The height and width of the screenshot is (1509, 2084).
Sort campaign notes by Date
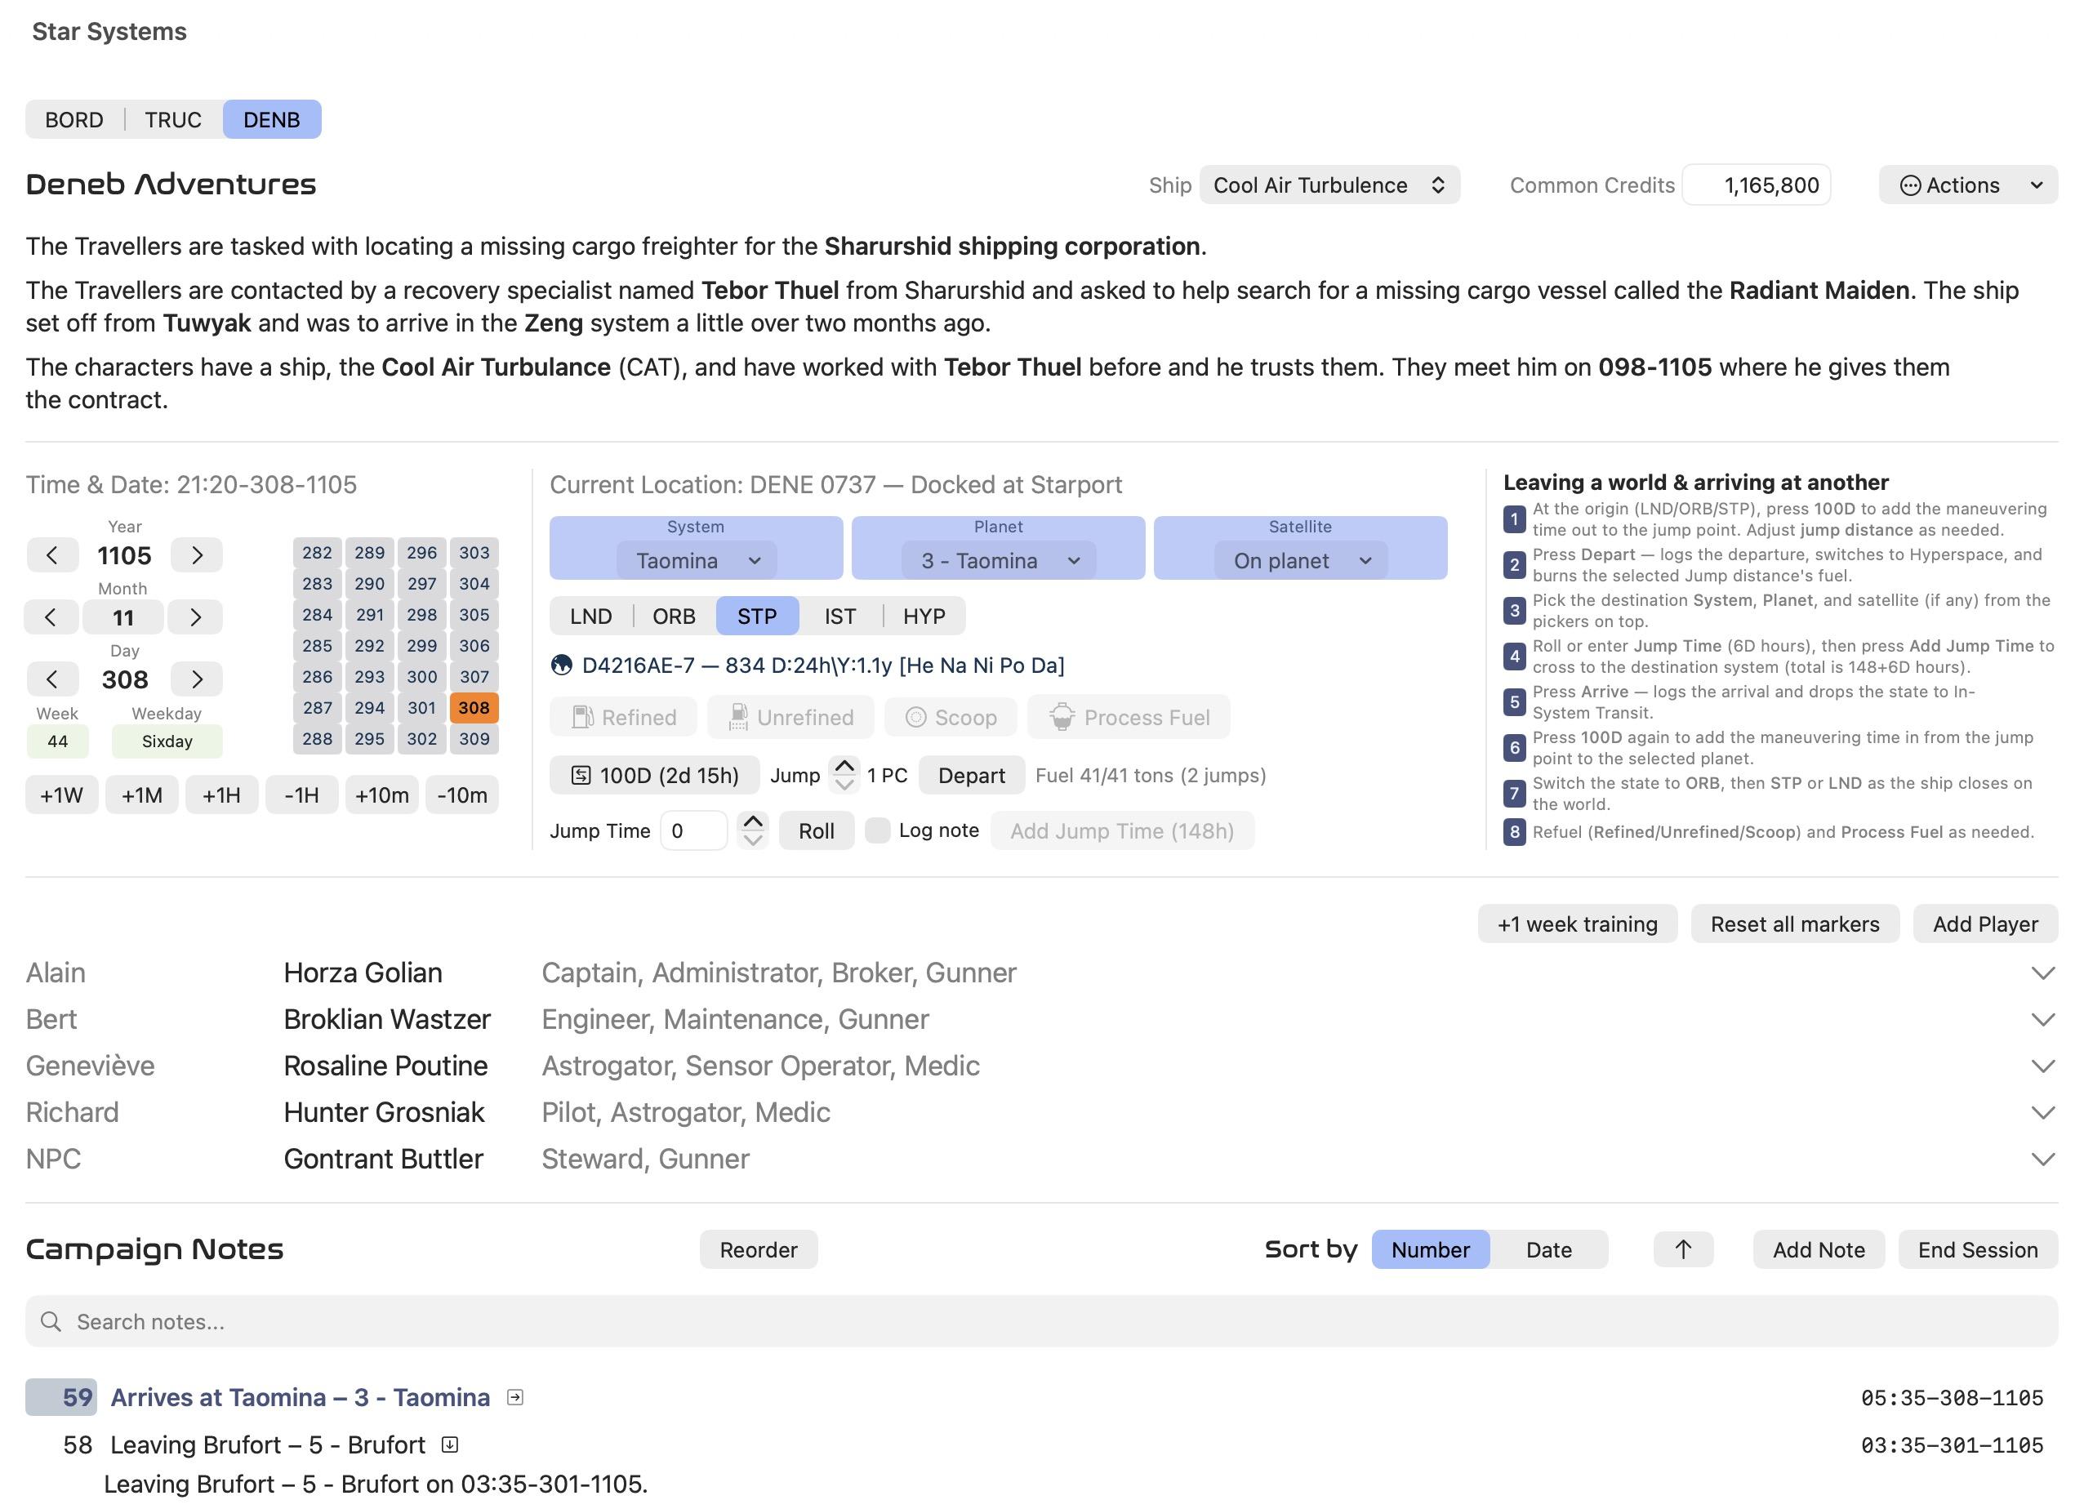(1548, 1250)
